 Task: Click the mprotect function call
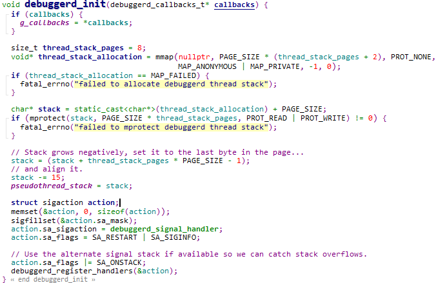click(x=48, y=119)
